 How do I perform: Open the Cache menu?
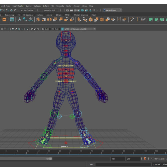pyautogui.click(x=69, y=6)
